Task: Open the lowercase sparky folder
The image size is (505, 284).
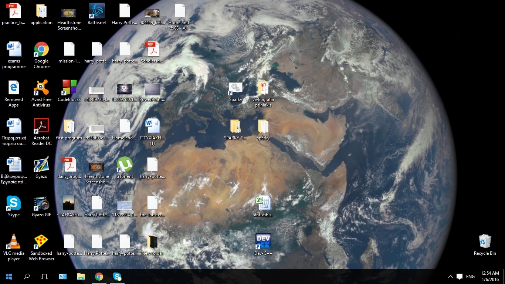Action: [263, 129]
